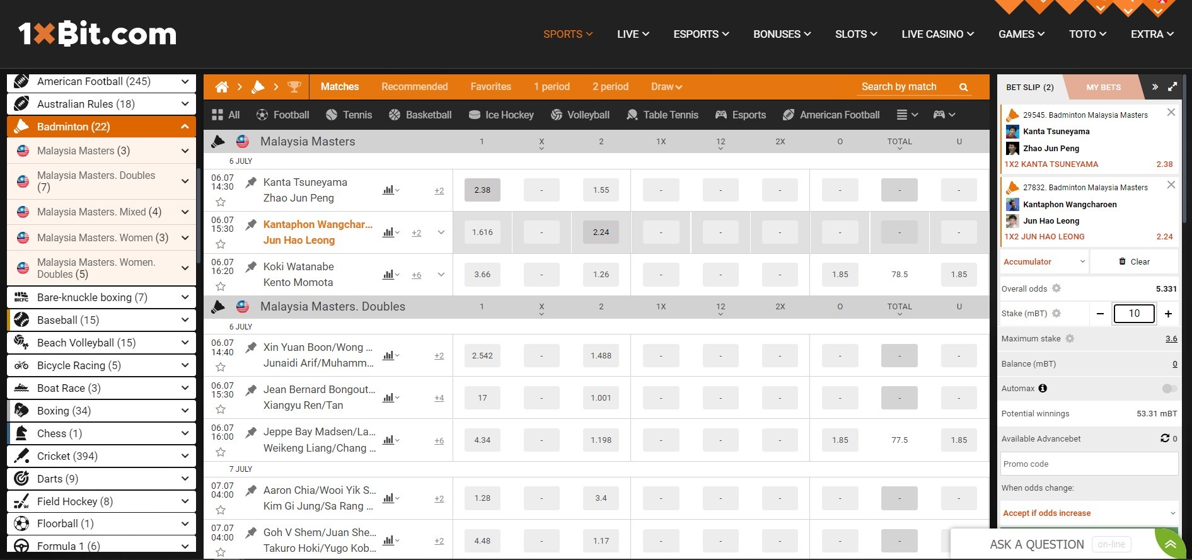Refresh Available Advancebet
The width and height of the screenshot is (1192, 560).
pos(1165,438)
